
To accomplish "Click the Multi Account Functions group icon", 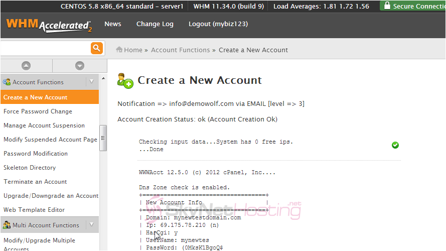I will [7, 225].
